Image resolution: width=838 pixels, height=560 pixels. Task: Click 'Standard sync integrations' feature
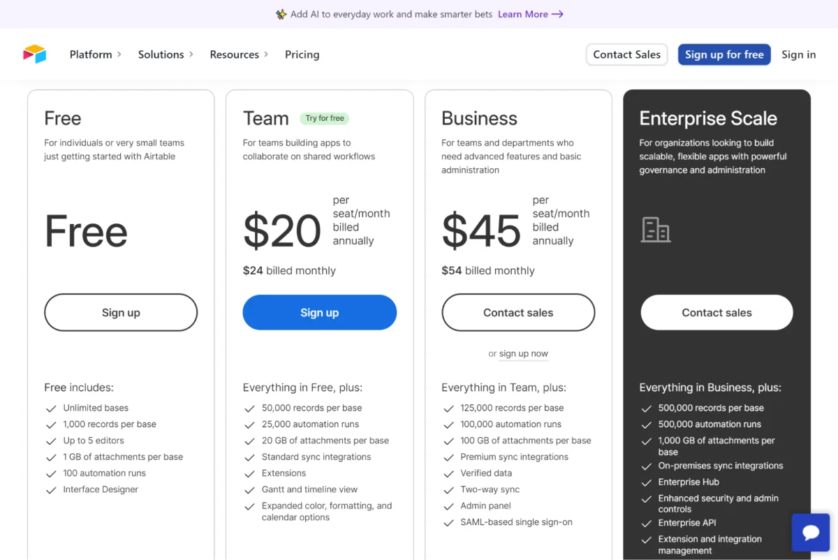[316, 457]
